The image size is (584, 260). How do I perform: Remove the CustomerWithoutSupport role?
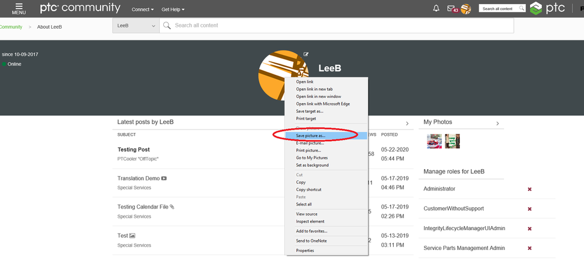(x=530, y=209)
